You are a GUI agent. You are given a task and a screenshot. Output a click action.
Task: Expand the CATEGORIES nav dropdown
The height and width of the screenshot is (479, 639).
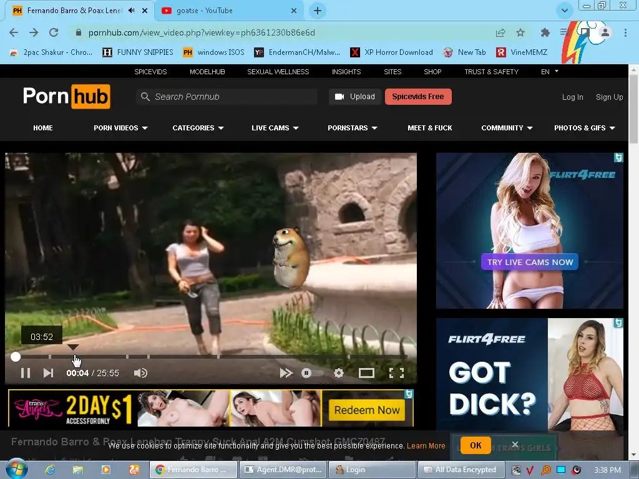click(x=198, y=128)
